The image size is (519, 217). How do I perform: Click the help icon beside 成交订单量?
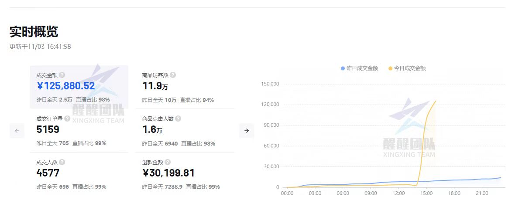point(67,119)
